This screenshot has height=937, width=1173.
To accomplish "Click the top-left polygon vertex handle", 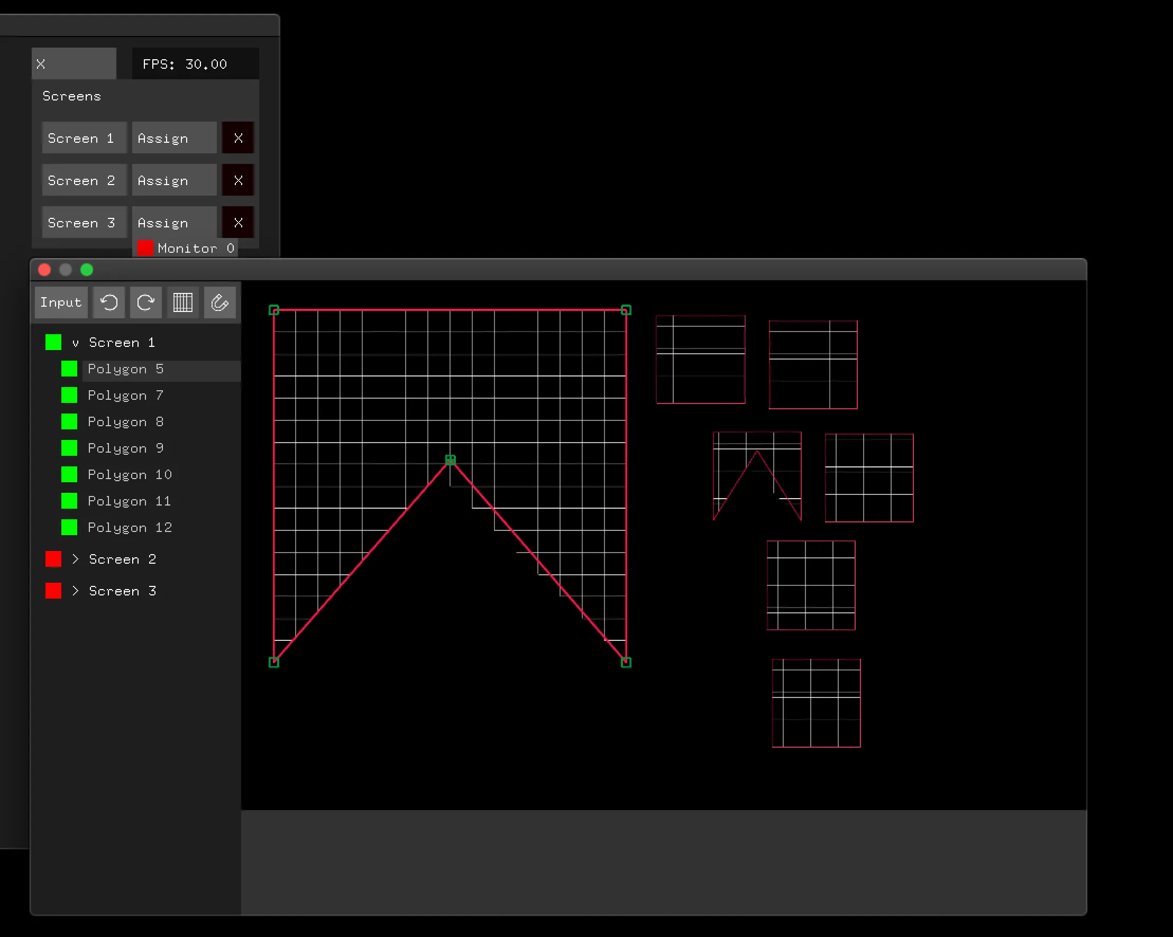I will point(273,310).
